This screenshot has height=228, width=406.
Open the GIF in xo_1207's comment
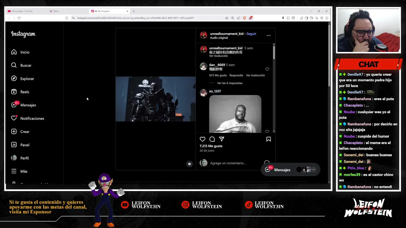coord(235,114)
